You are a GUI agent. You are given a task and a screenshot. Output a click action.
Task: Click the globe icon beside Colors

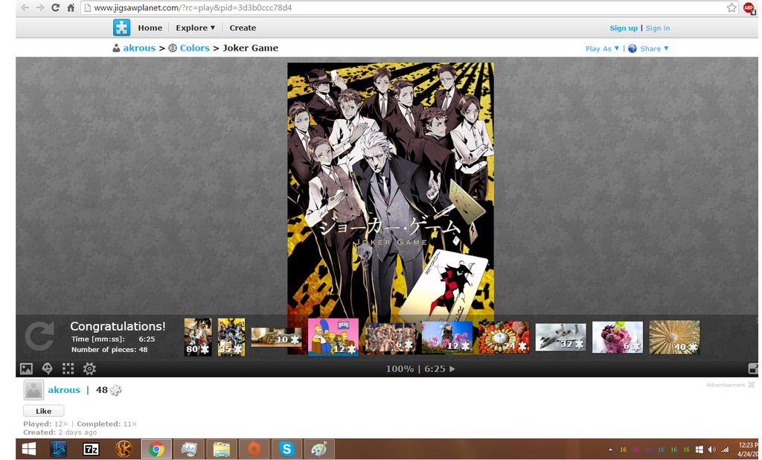point(173,48)
